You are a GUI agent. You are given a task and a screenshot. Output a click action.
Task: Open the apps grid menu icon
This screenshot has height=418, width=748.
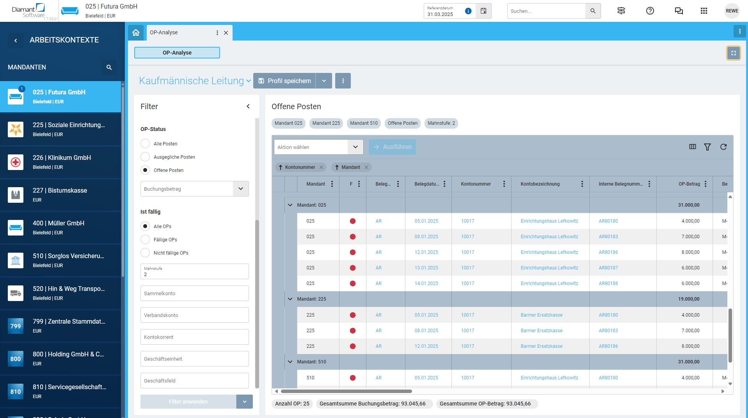(704, 11)
